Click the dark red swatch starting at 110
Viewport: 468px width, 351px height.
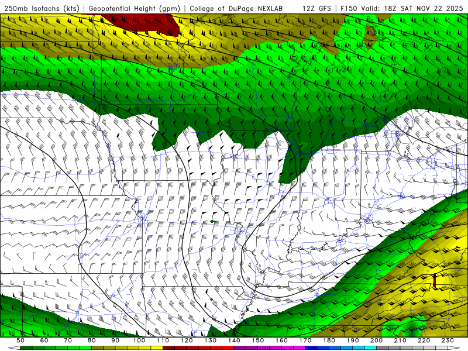tap(169, 348)
